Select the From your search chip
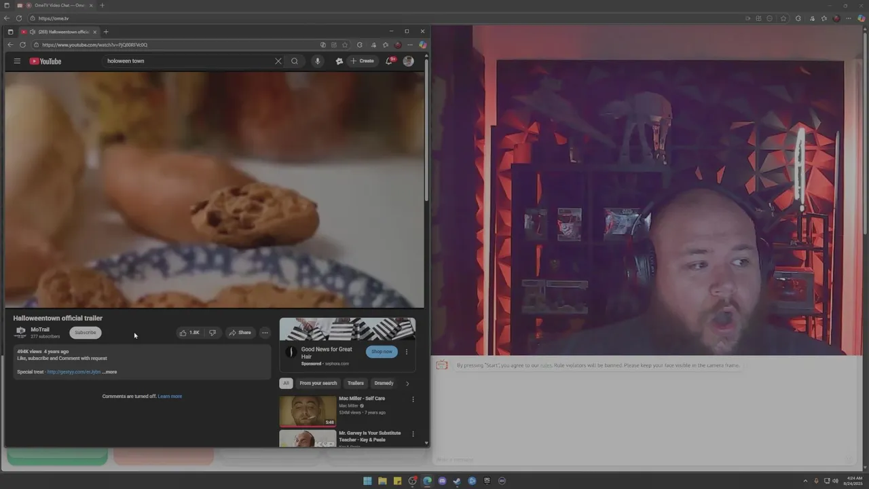Image resolution: width=869 pixels, height=489 pixels. pos(318,383)
